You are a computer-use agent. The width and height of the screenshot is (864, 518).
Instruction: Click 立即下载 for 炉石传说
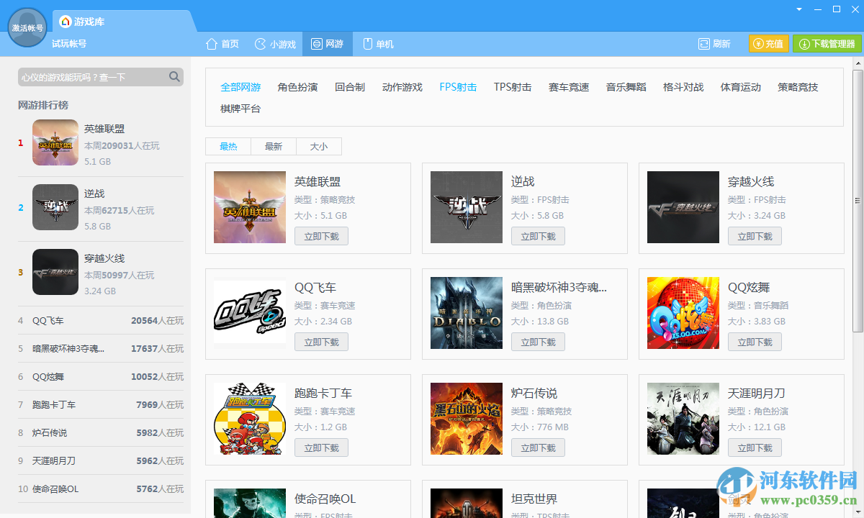tap(538, 447)
